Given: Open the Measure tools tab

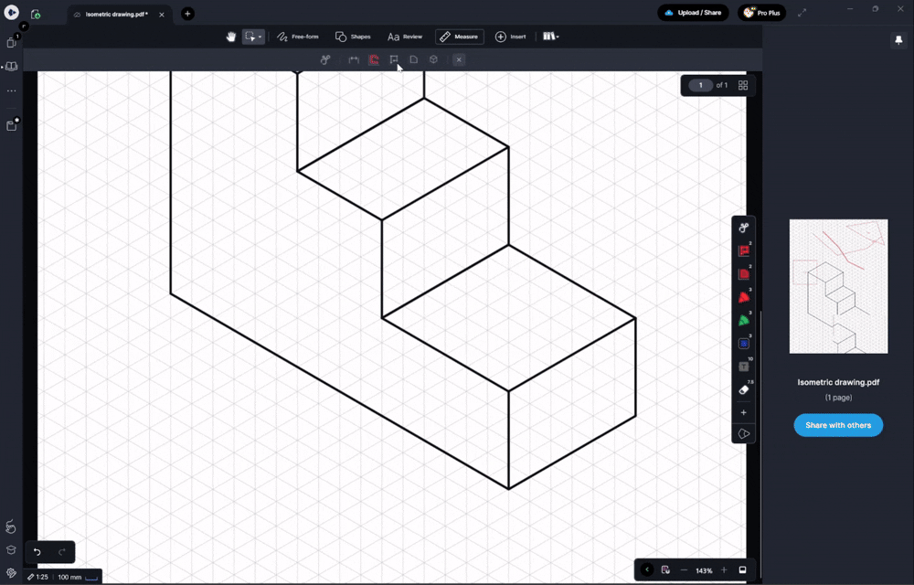Looking at the screenshot, I should (x=460, y=37).
